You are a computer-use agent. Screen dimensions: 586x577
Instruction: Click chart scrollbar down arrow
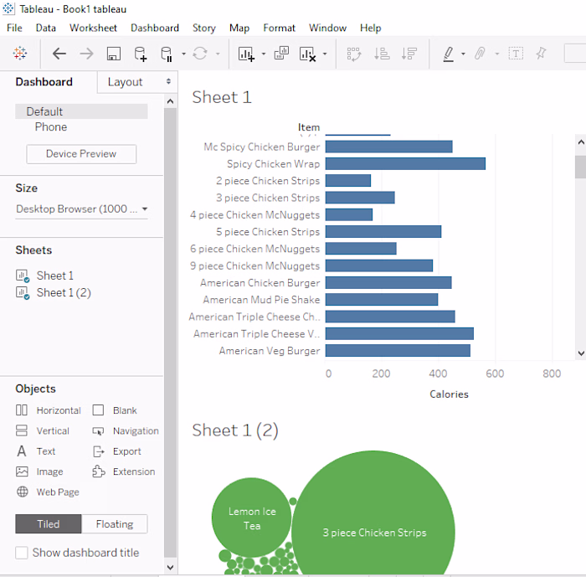tap(581, 353)
